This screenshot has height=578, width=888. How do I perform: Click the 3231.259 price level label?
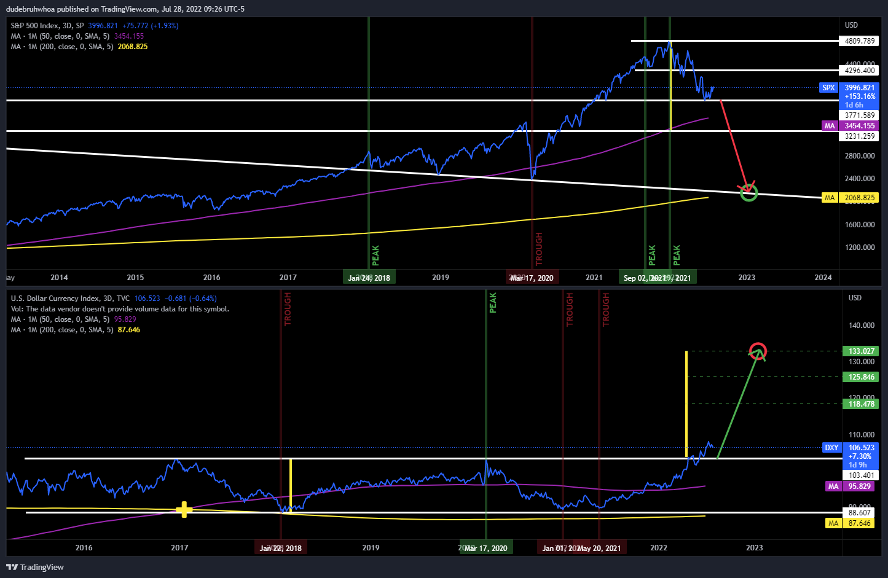tap(860, 136)
